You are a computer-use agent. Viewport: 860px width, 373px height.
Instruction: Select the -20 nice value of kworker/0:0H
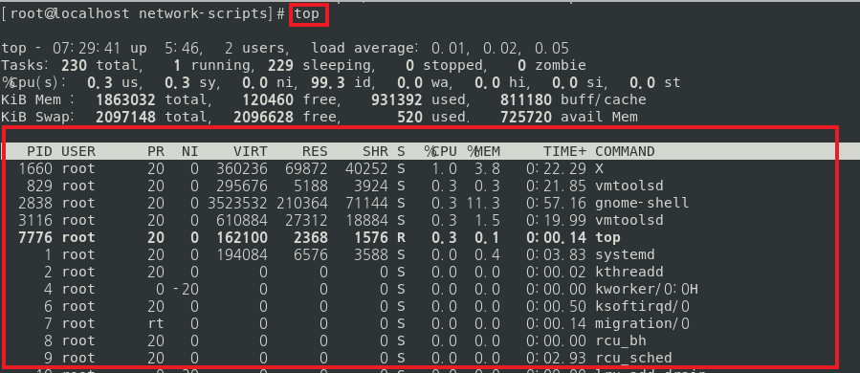tap(186, 289)
